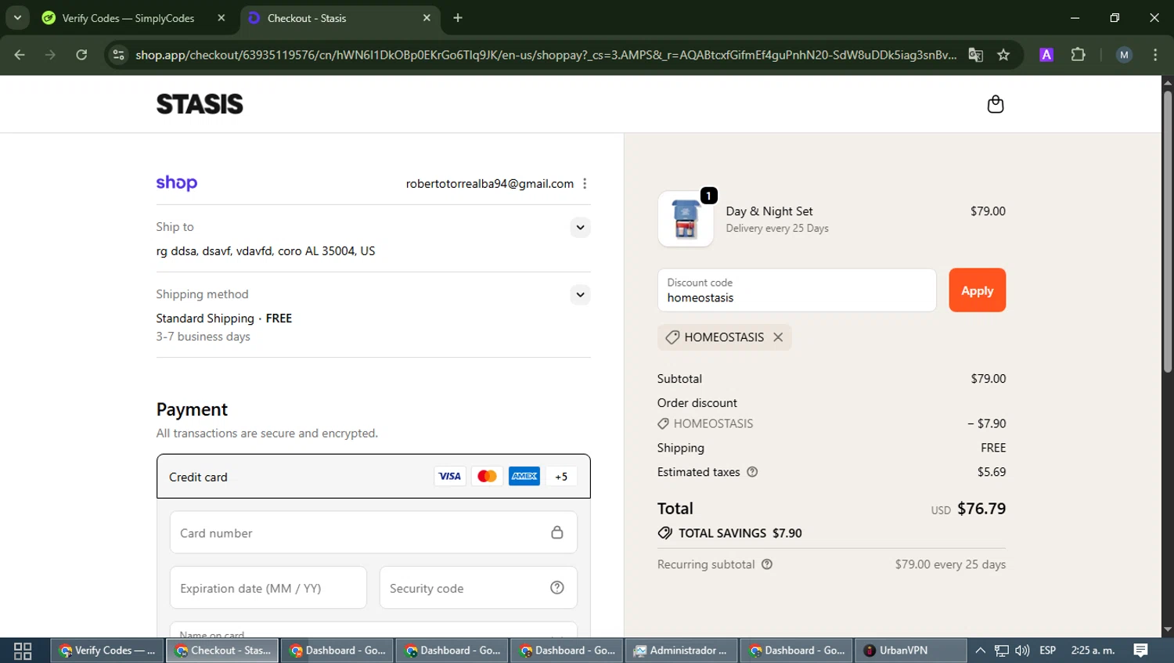Open the Extensions puzzle icon
Screen dimensions: 1174x663
pos(1079,55)
